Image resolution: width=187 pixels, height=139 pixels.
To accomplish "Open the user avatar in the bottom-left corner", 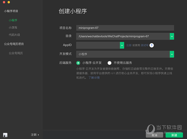I will coord(5,135).
